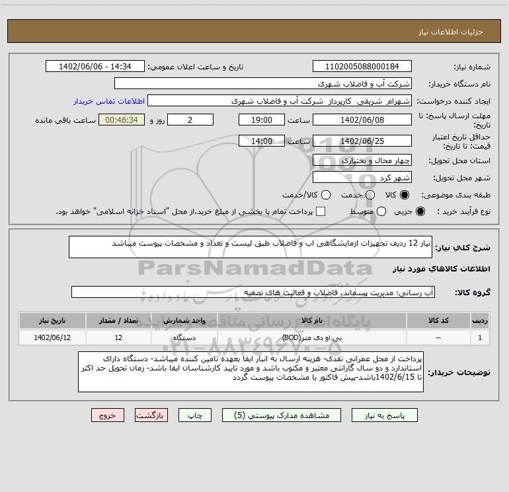Screen dimensions: 509x492
Task: Select the جزیی purchase type radio
Action: pyautogui.click(x=420, y=211)
